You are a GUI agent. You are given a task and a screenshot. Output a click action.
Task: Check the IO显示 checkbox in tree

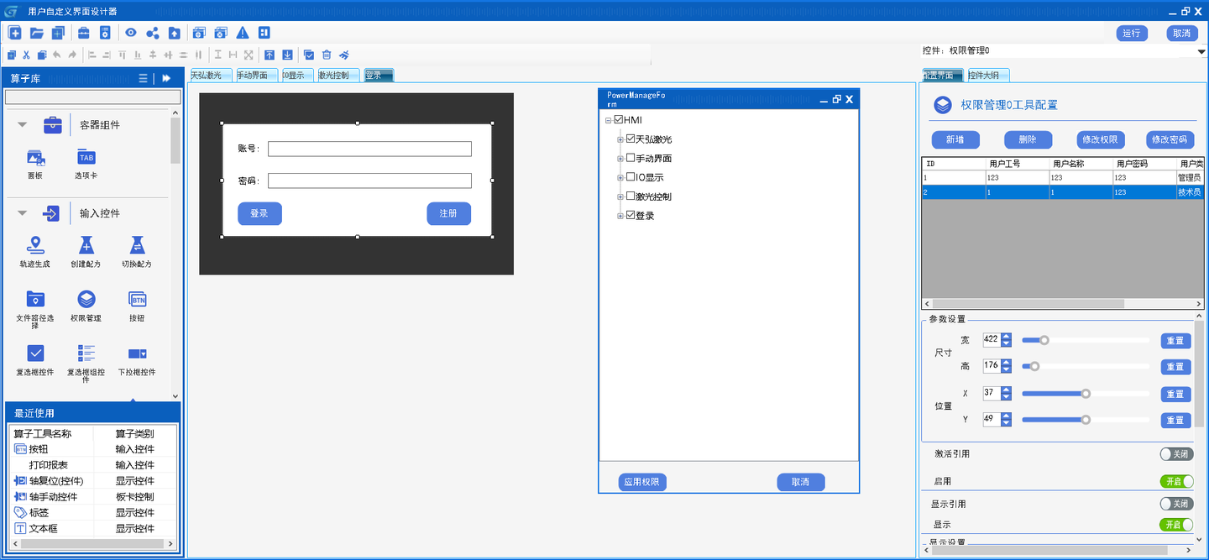click(631, 177)
